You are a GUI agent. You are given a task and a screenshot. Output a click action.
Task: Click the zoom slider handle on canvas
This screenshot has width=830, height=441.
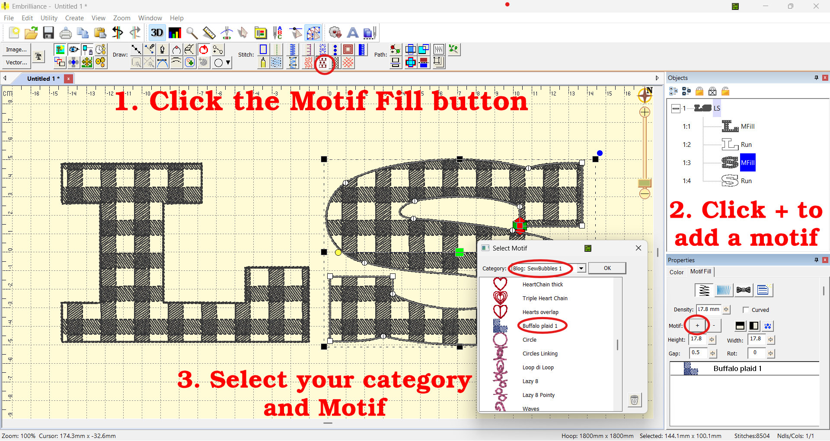645,183
